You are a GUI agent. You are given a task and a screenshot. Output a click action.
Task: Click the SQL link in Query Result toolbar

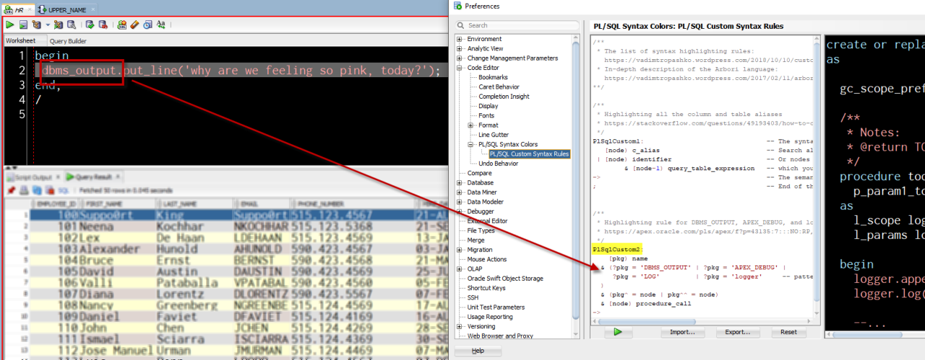pyautogui.click(x=64, y=190)
